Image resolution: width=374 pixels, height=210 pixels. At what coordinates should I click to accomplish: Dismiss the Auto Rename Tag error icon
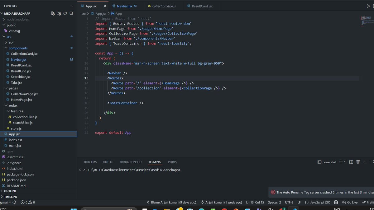pos(273,192)
